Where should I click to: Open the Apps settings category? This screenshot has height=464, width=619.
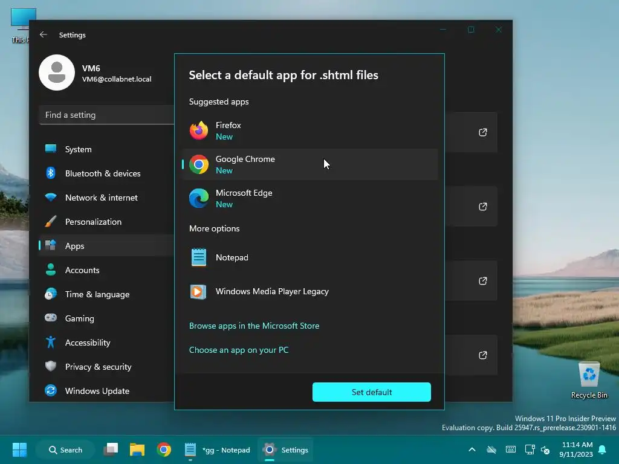[x=106, y=246]
